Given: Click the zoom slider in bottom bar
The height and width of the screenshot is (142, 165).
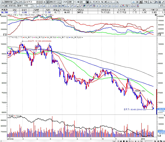Looking at the screenshot, I should pyautogui.click(x=148, y=141).
